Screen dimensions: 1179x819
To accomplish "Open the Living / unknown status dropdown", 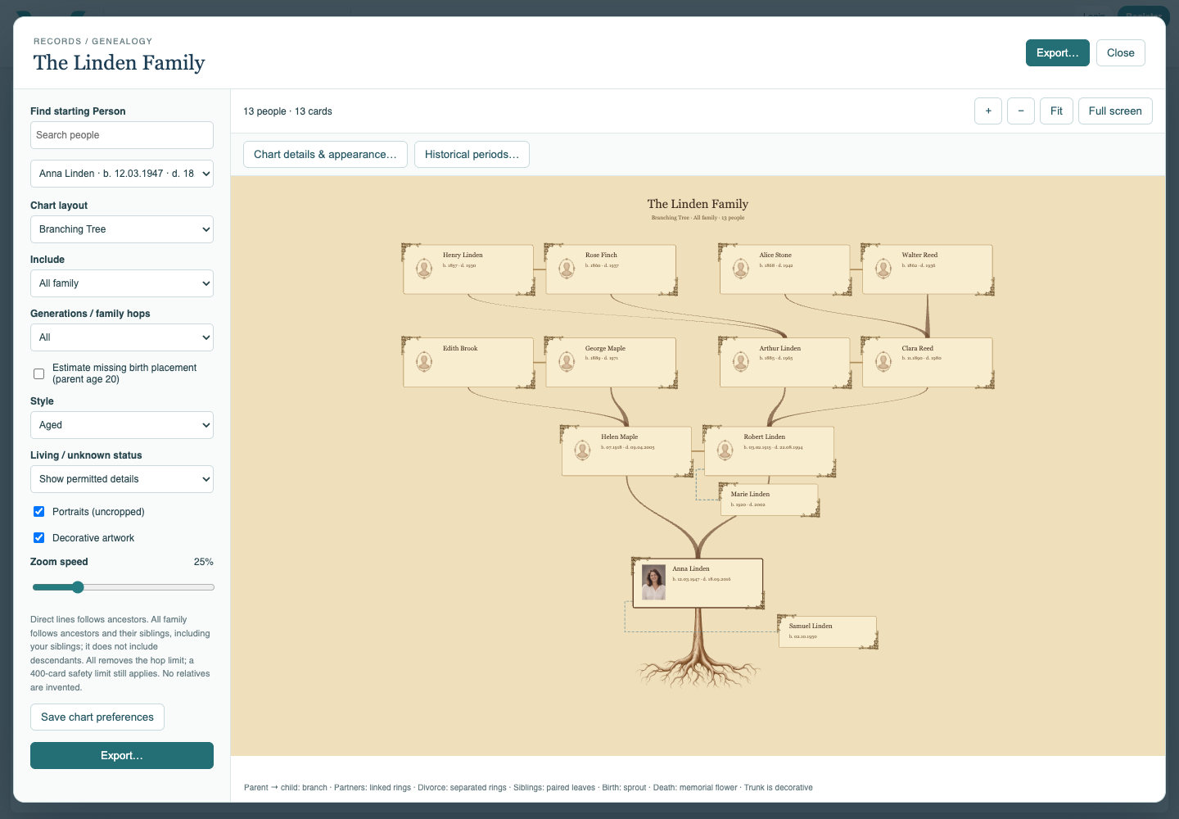I will (x=122, y=479).
